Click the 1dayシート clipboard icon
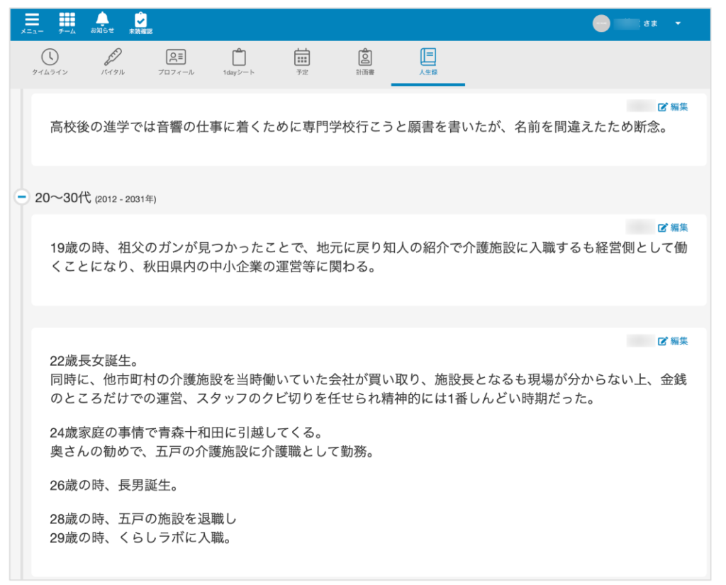This screenshot has height=585, width=726. 239,57
